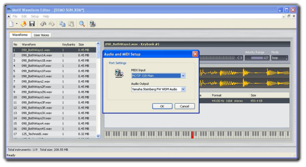Screen dimensions: 306x167
Task: Open Audio and MIDI setup toolbar icon
Action: point(93,24)
